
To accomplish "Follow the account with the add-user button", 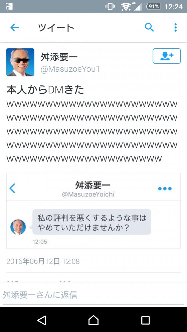I will pyautogui.click(x=167, y=56).
